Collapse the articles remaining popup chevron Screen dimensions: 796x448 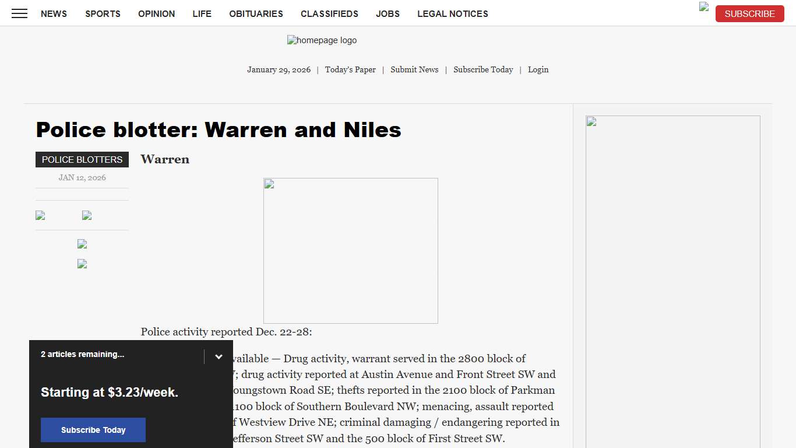(219, 356)
